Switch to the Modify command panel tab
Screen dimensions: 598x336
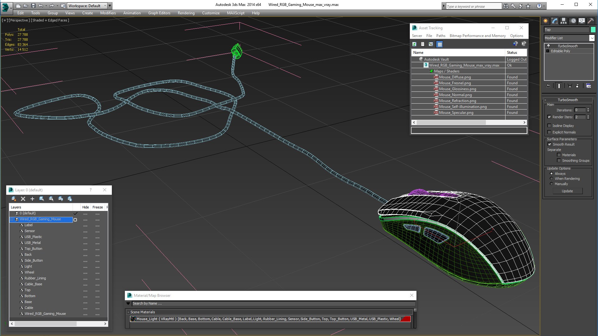(x=555, y=21)
